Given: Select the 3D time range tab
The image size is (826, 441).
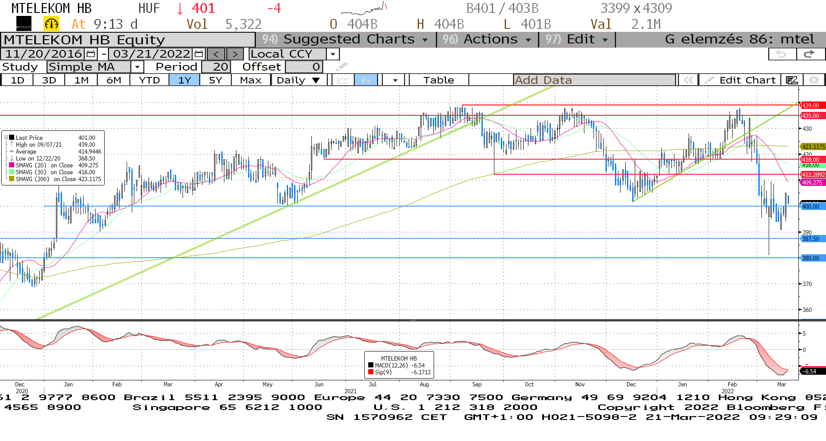Looking at the screenshot, I should [49, 80].
